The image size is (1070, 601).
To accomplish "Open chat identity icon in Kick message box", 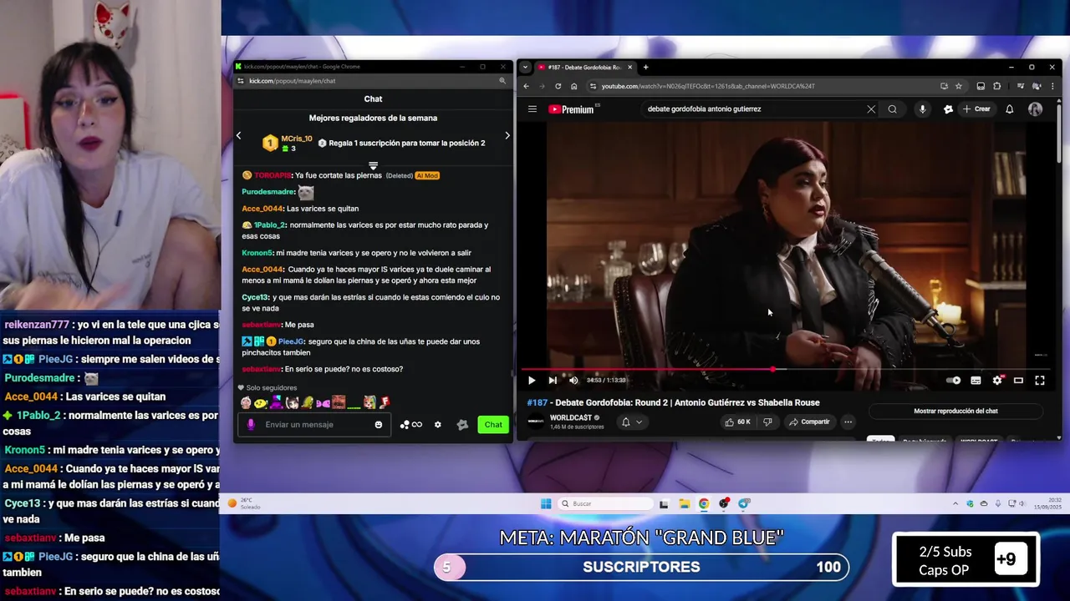I will 251,425.
